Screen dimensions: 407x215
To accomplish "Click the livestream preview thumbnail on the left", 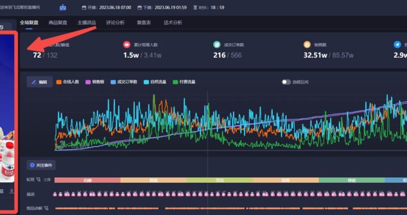I will 7,109.
